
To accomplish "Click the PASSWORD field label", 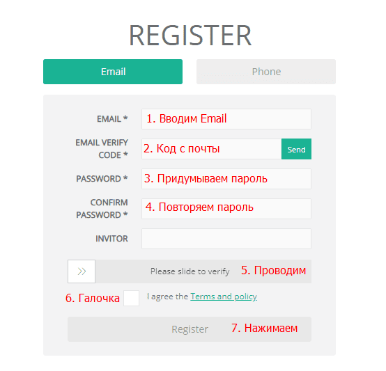I will [x=102, y=179].
